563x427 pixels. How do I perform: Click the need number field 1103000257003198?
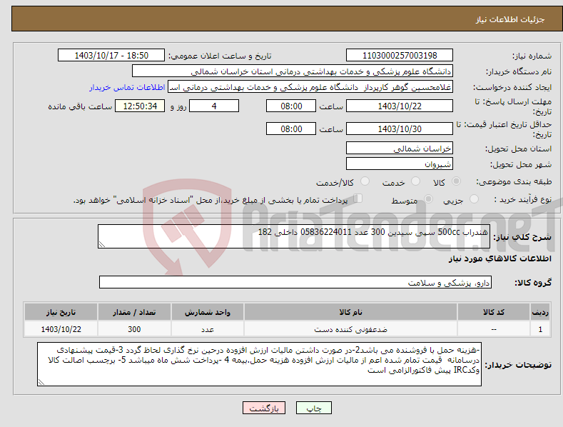click(x=400, y=56)
